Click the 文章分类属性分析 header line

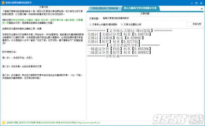123,45
